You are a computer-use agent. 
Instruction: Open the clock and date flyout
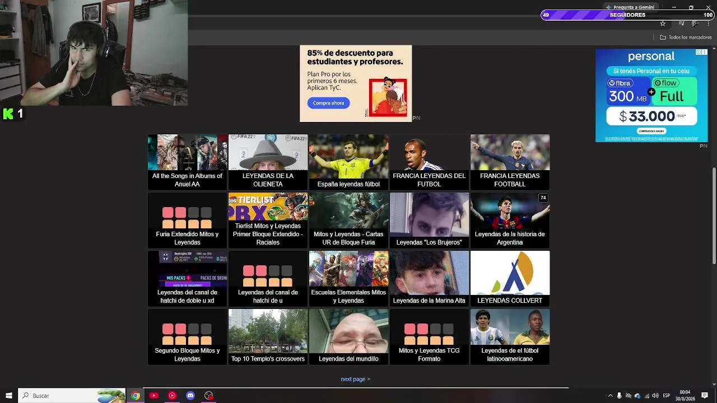tap(685, 396)
